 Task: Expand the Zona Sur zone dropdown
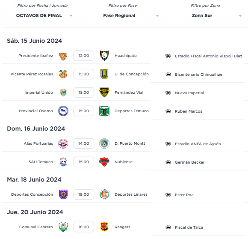coord(216,15)
